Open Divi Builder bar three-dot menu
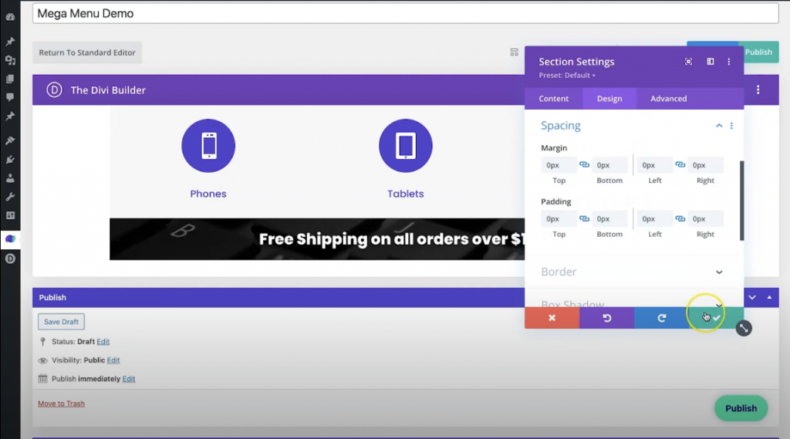790x439 pixels. [x=758, y=90]
